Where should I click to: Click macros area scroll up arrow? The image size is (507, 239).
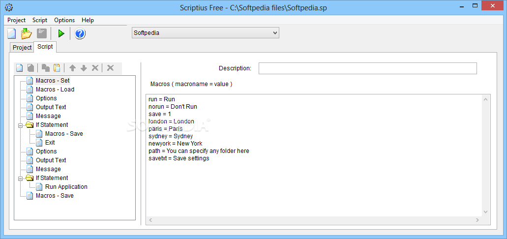pos(486,99)
